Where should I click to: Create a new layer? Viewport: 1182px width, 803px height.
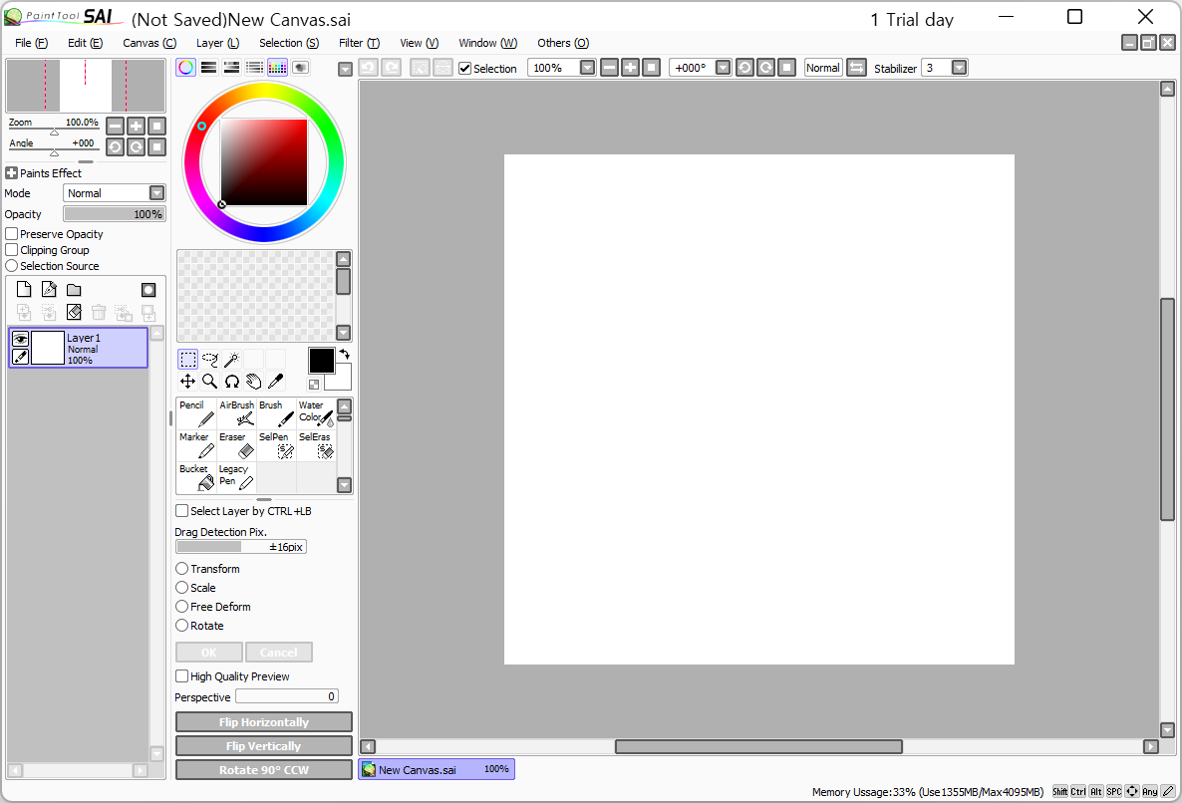(x=23, y=288)
